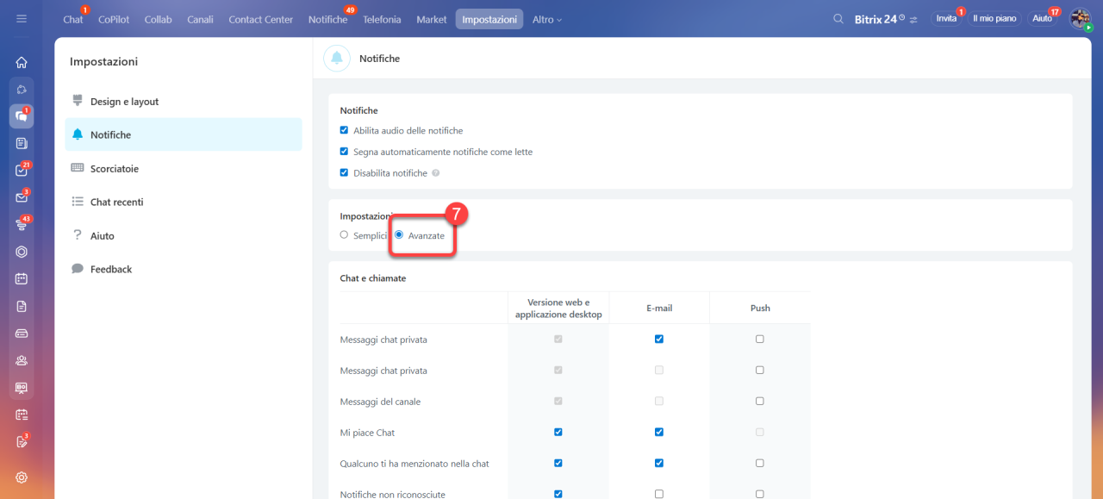Click the settings gear at sidebar bottom
The width and height of the screenshot is (1103, 499).
point(22,477)
